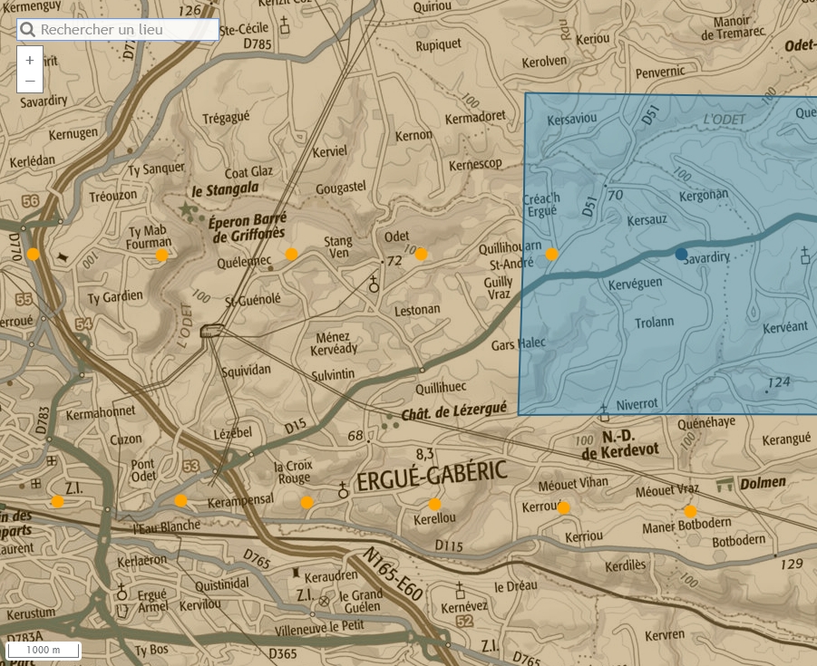Click orange marker near la Croix Rouge

click(x=306, y=502)
